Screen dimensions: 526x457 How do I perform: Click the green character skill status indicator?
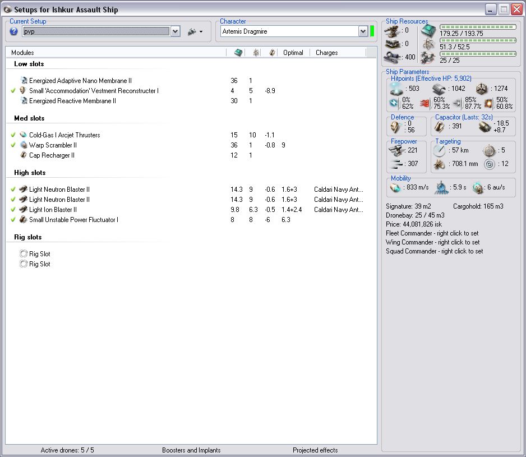point(372,31)
